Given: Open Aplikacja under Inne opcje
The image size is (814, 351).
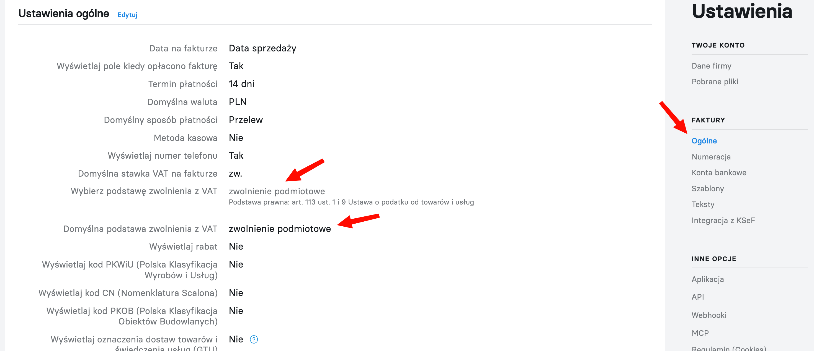Looking at the screenshot, I should (707, 279).
